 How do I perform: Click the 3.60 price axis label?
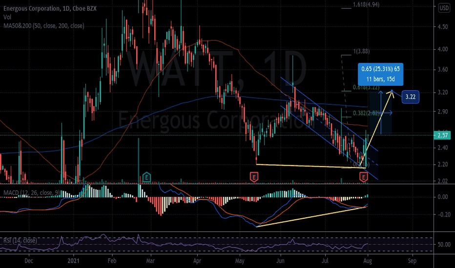point(443,70)
